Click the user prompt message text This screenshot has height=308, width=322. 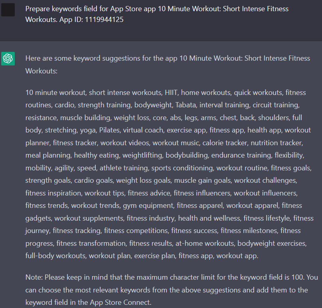pos(157,14)
